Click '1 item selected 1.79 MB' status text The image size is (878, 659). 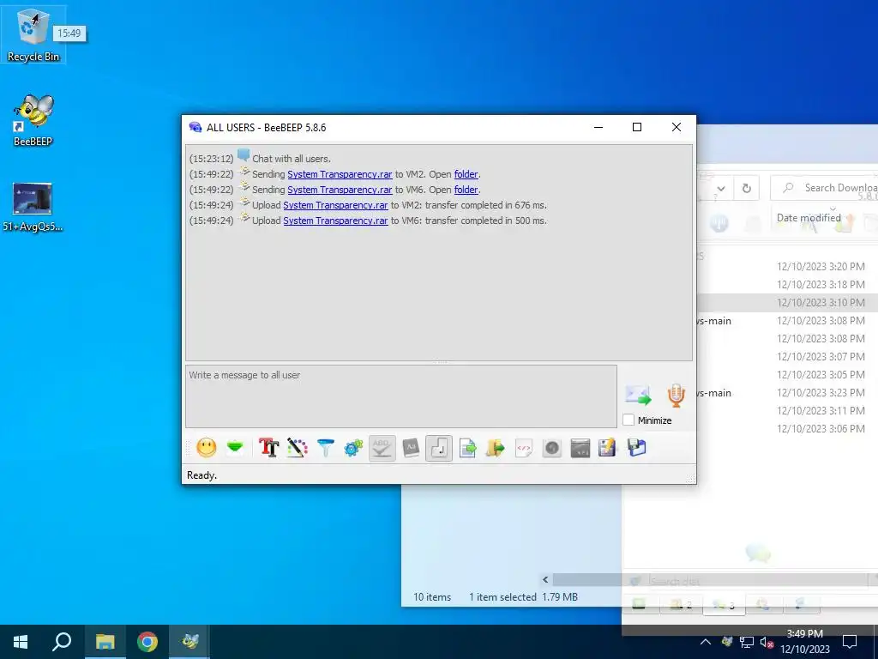click(523, 597)
